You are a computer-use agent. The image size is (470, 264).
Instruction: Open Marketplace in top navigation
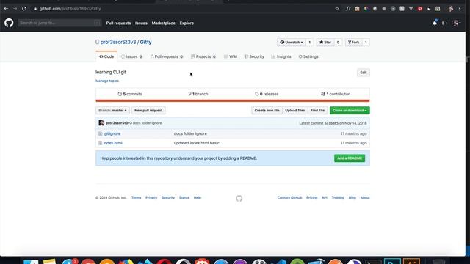pyautogui.click(x=163, y=23)
